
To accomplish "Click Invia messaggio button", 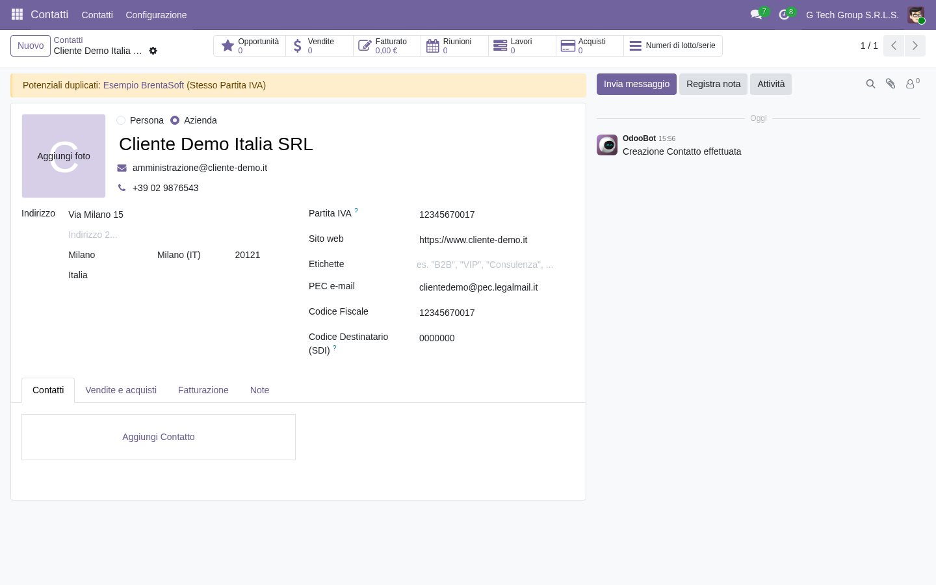I will pos(636,84).
